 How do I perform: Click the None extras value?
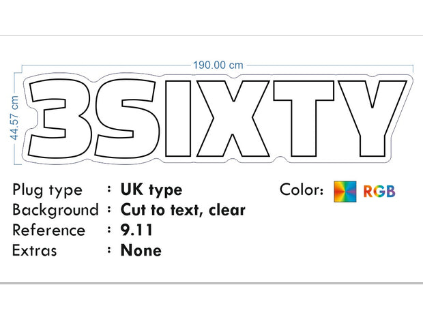[x=141, y=250]
